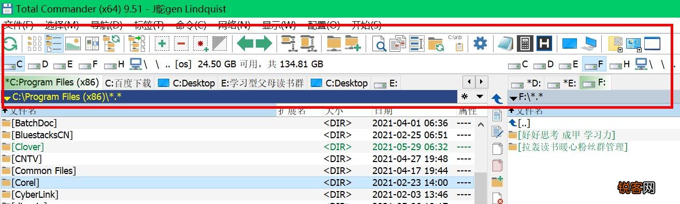Go back with the green left arrow
This screenshot has height=204, width=680.
245,43
